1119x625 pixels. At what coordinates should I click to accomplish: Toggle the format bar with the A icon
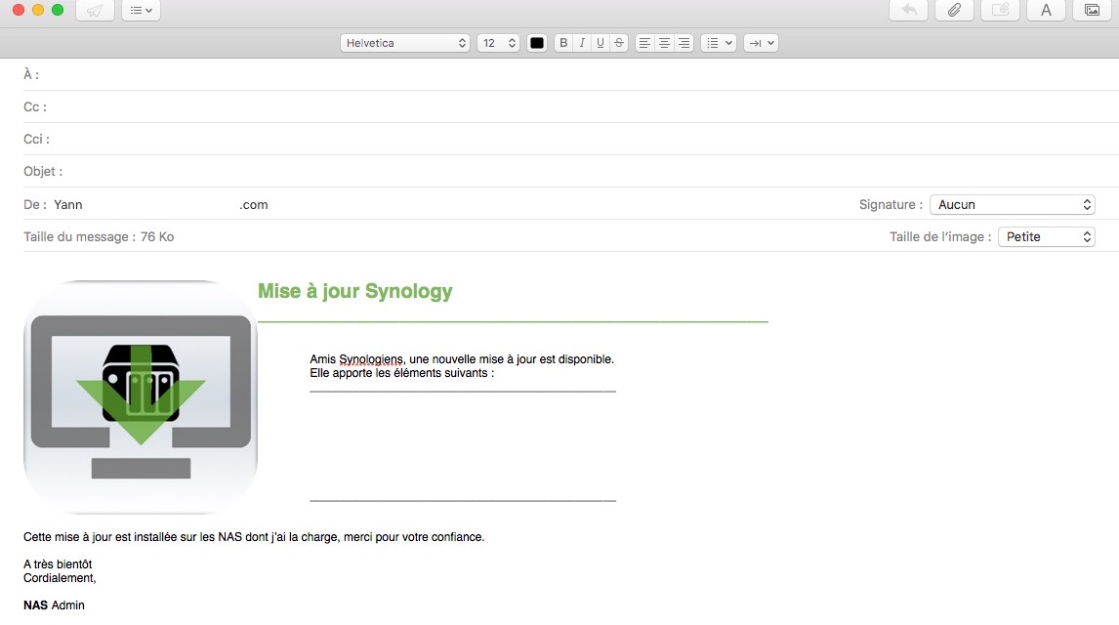point(1046,11)
